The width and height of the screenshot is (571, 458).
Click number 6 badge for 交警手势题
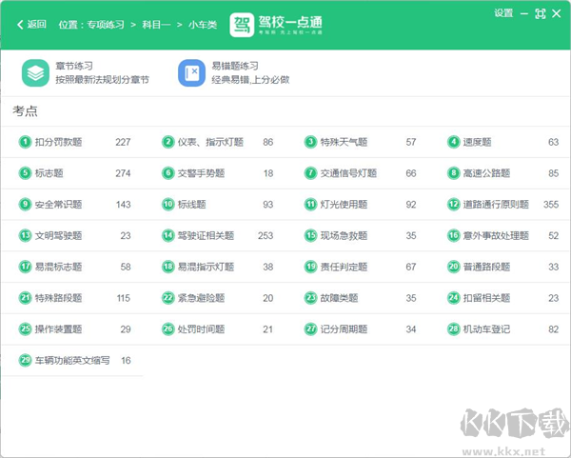167,173
